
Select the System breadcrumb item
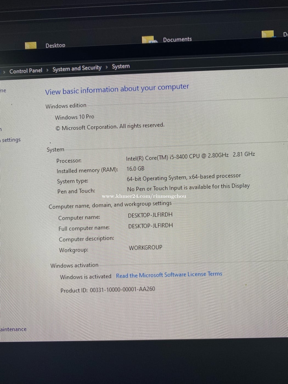[121, 66]
